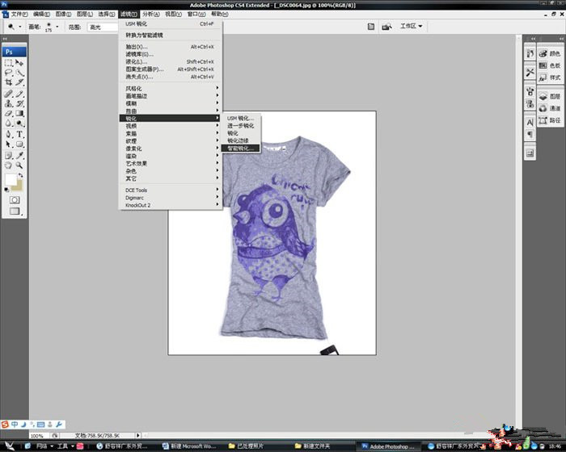Toggle Quick Mask mode button
This screenshot has width=566, height=452.
pos(14,199)
